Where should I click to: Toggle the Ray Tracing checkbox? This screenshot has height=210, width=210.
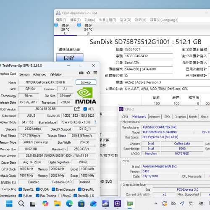(37, 195)
